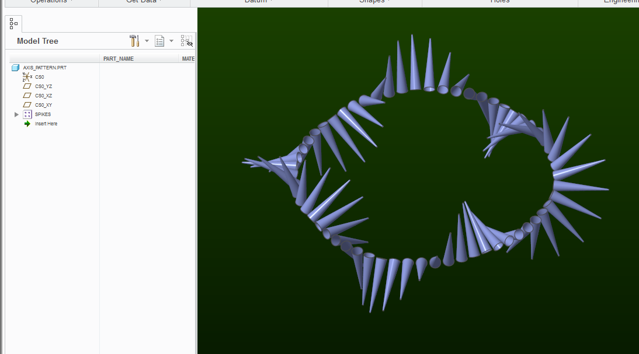Open the dropdown next to the show list icon

(171, 41)
